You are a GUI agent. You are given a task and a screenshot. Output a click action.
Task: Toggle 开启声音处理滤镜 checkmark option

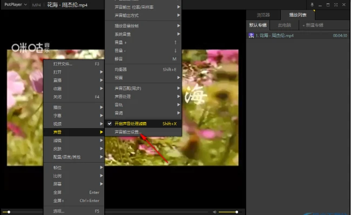143,124
